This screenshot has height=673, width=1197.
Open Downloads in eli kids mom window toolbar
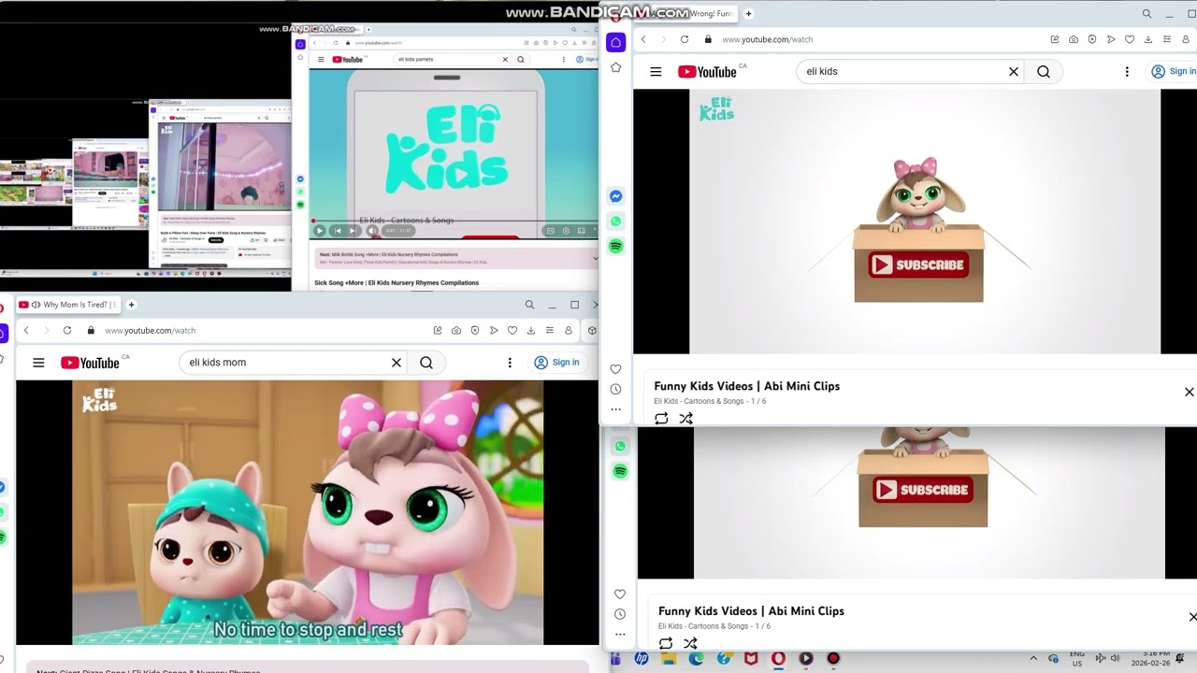tap(531, 330)
